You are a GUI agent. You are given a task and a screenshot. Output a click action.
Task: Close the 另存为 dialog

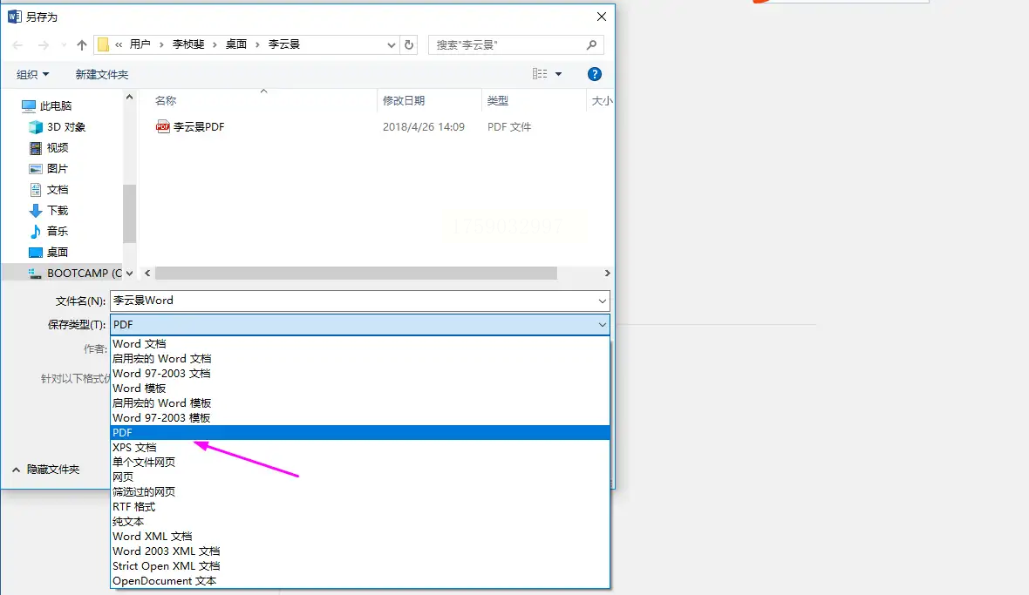[601, 17]
